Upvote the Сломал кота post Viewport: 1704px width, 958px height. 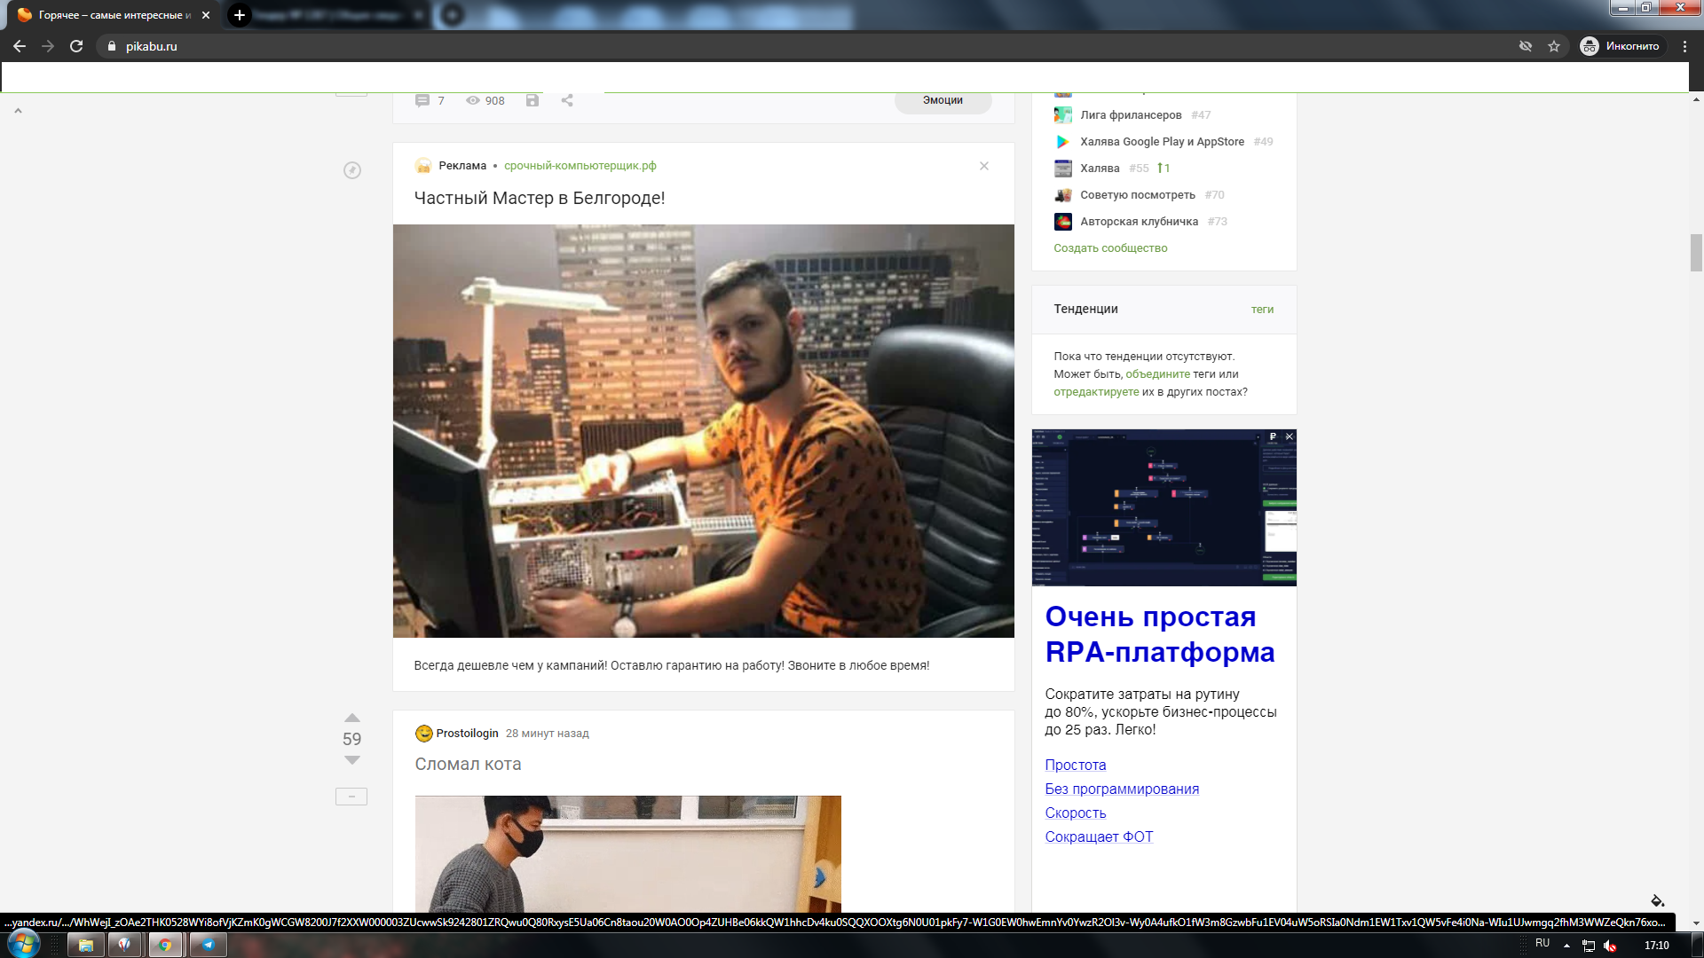click(x=352, y=718)
